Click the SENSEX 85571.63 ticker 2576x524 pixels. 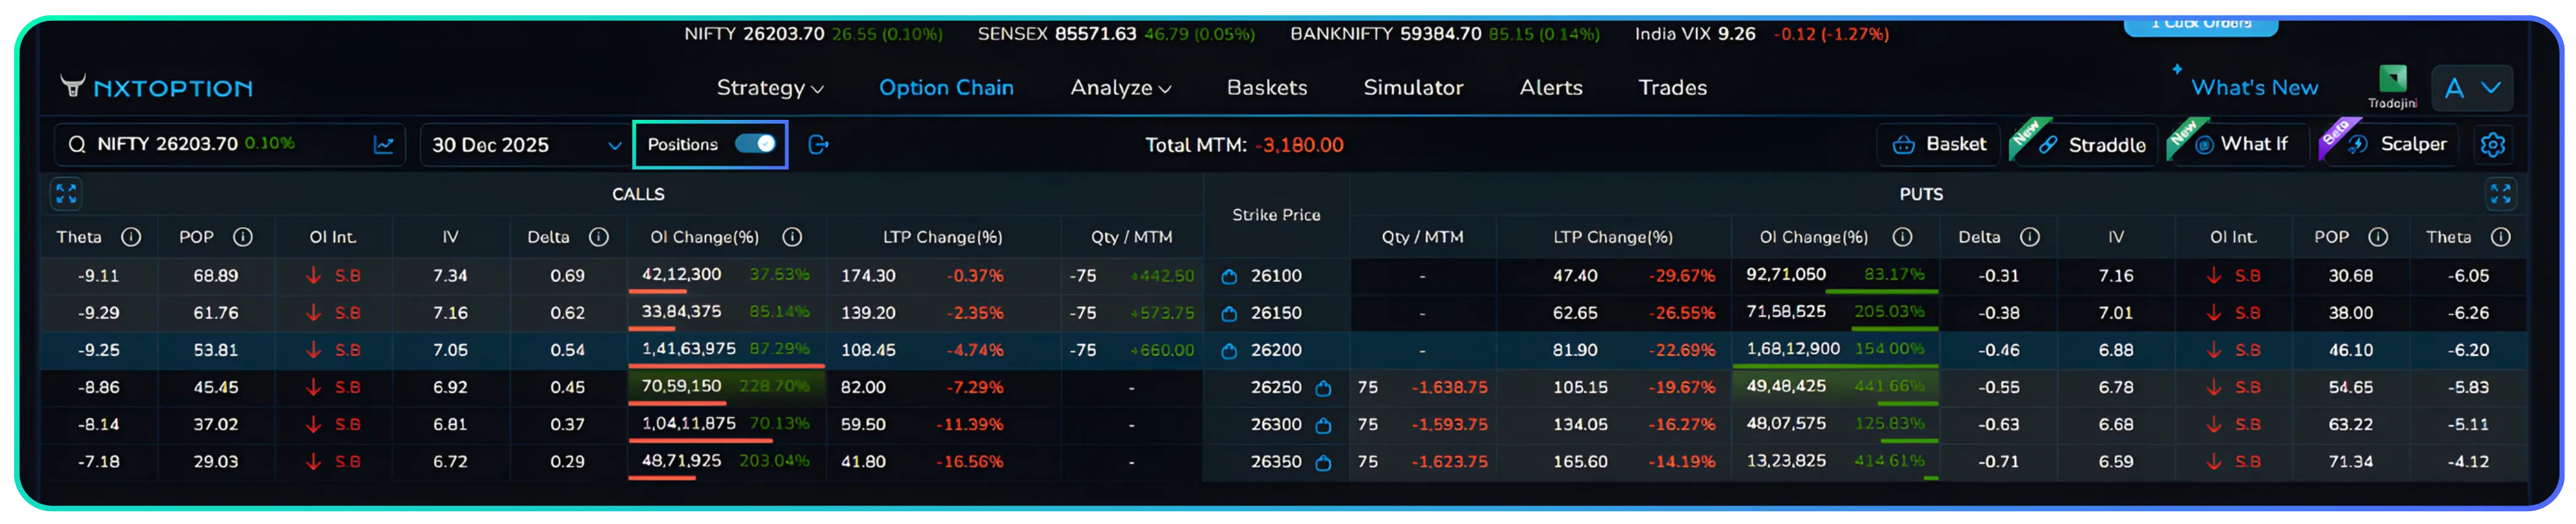[x=1116, y=34]
